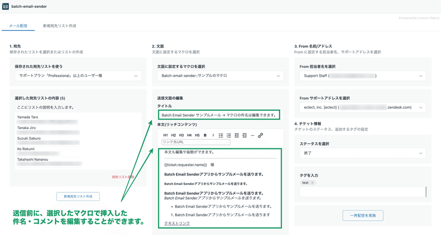This screenshot has width=441, height=235.
Task: Click the italic sample mail line in body
Action: (213, 198)
